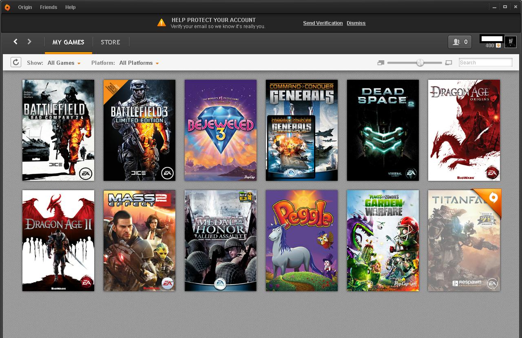Click the user avatar picture
The width and height of the screenshot is (522, 338).
tap(511, 42)
